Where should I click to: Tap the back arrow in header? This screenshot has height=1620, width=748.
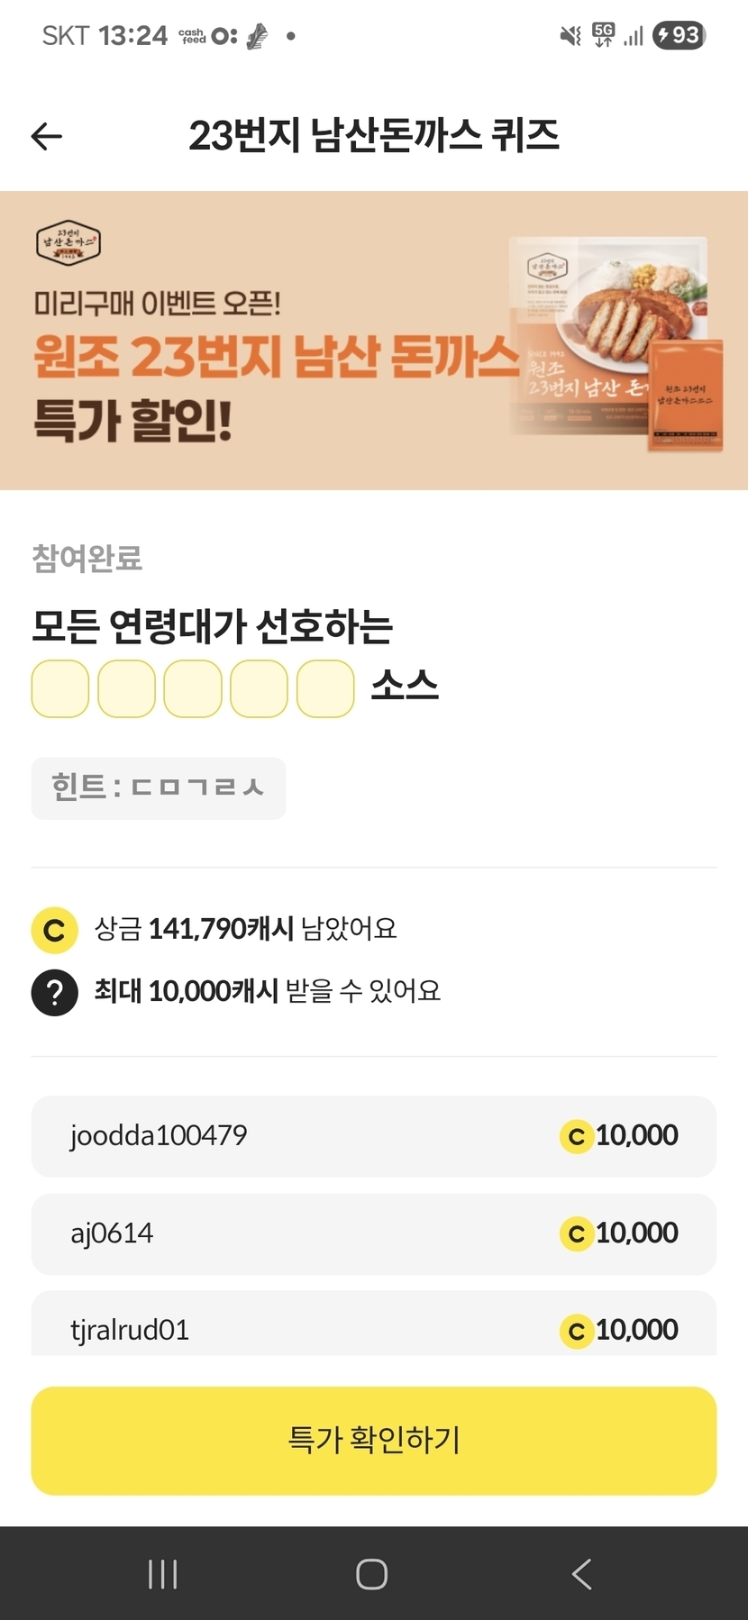47,136
